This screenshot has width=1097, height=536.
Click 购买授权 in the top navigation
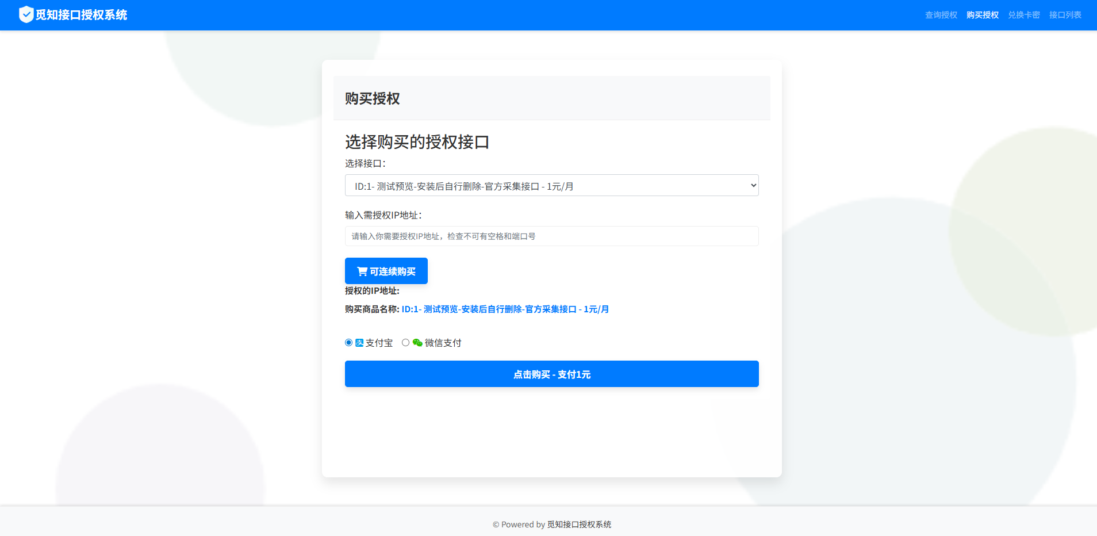coord(983,14)
